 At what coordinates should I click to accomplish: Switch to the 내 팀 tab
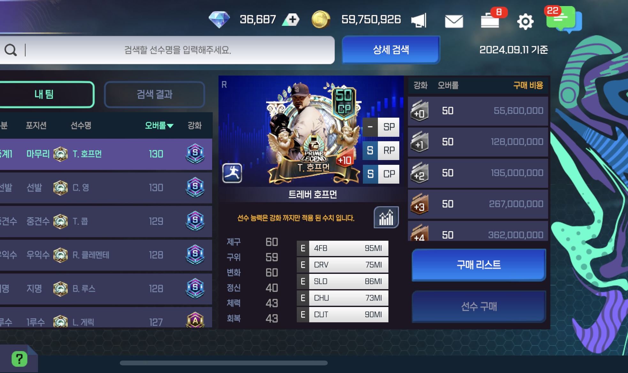pos(44,94)
